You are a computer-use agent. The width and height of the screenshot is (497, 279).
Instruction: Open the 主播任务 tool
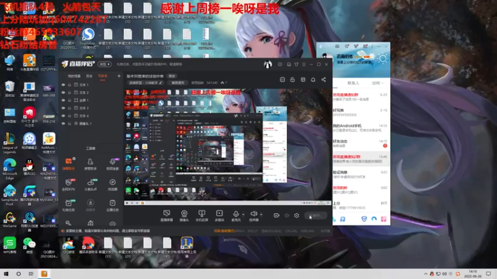112,205
